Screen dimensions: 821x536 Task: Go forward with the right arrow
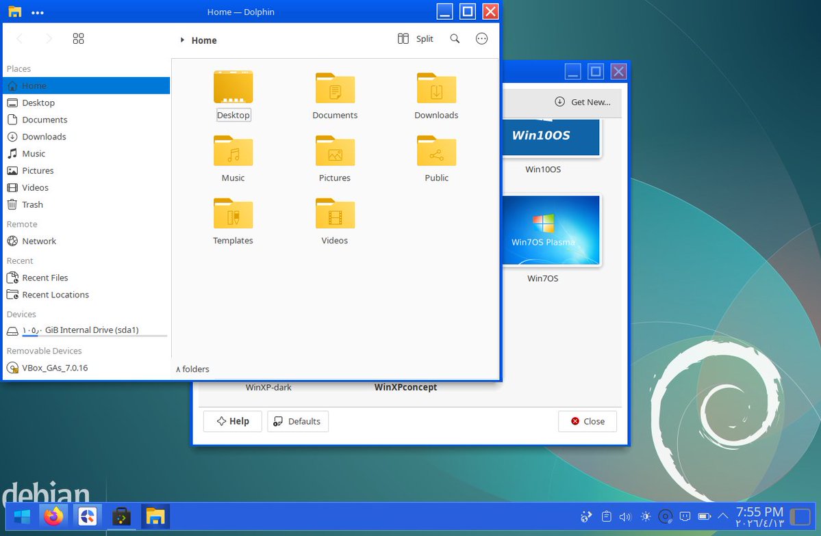(x=49, y=39)
